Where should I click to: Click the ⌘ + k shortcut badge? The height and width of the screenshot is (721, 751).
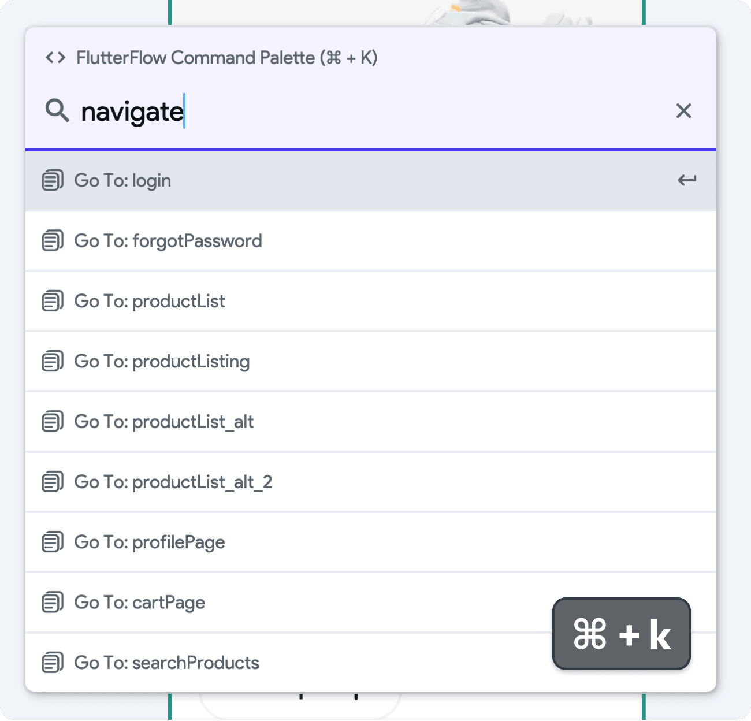(x=621, y=634)
